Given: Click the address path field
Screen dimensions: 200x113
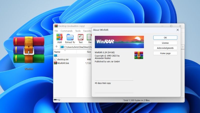Looking at the screenshot, I should click(x=76, y=47).
